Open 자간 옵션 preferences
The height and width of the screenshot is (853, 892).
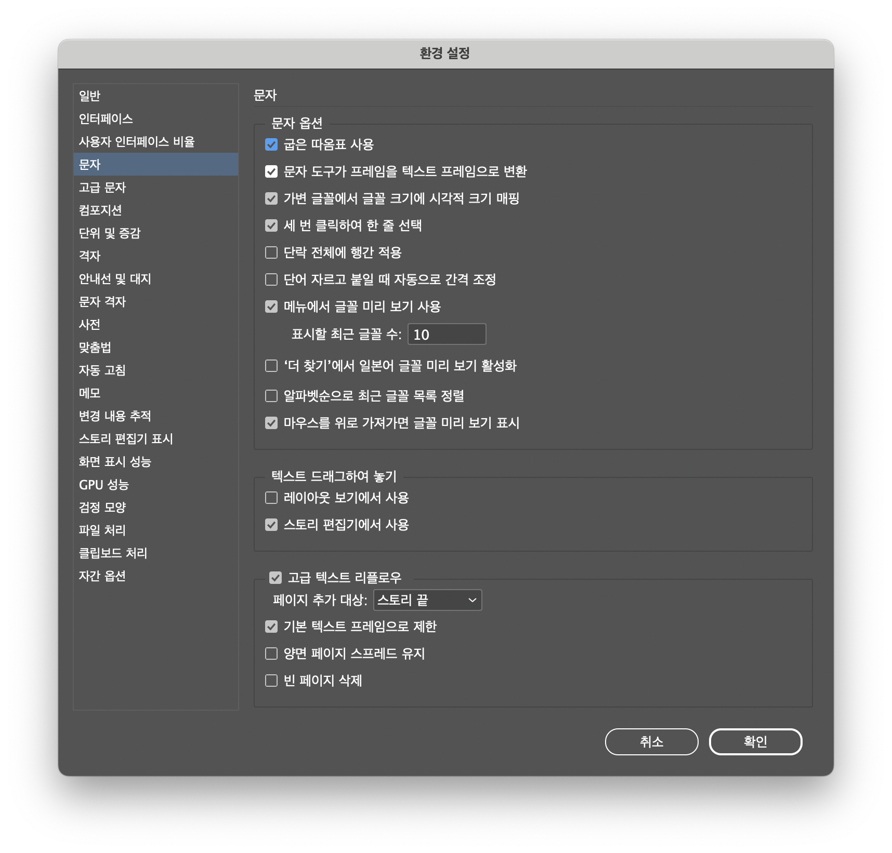pyautogui.click(x=156, y=576)
